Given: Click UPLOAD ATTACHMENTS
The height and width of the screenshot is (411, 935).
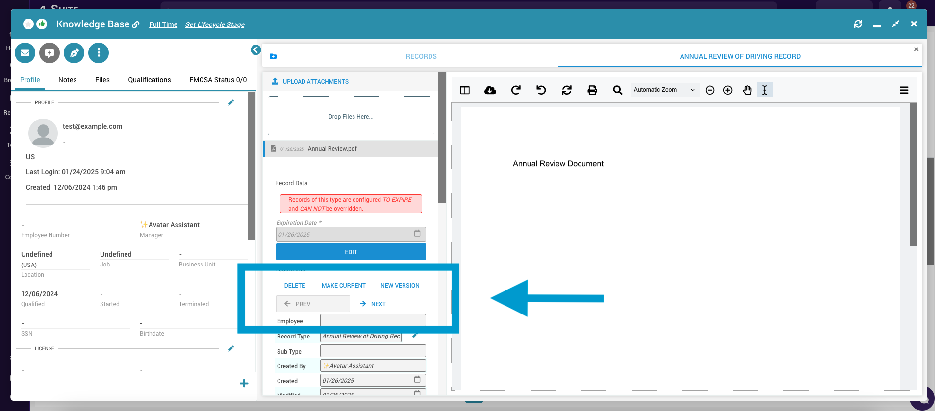Looking at the screenshot, I should click(310, 82).
